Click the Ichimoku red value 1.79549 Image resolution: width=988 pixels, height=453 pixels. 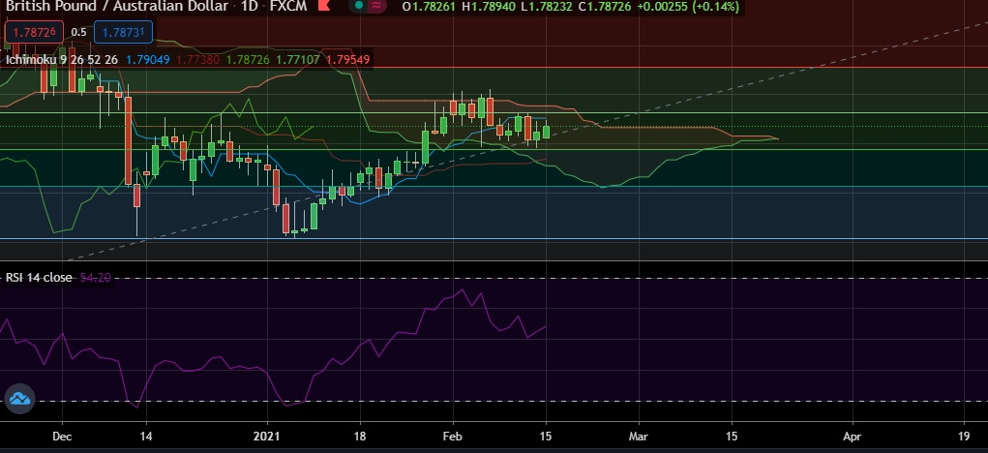[x=347, y=60]
